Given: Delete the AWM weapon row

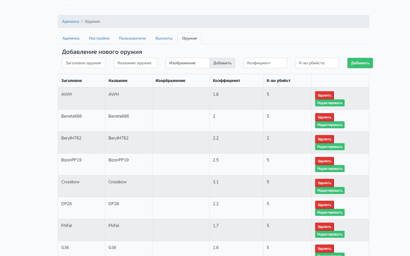Looking at the screenshot, I should (x=324, y=95).
